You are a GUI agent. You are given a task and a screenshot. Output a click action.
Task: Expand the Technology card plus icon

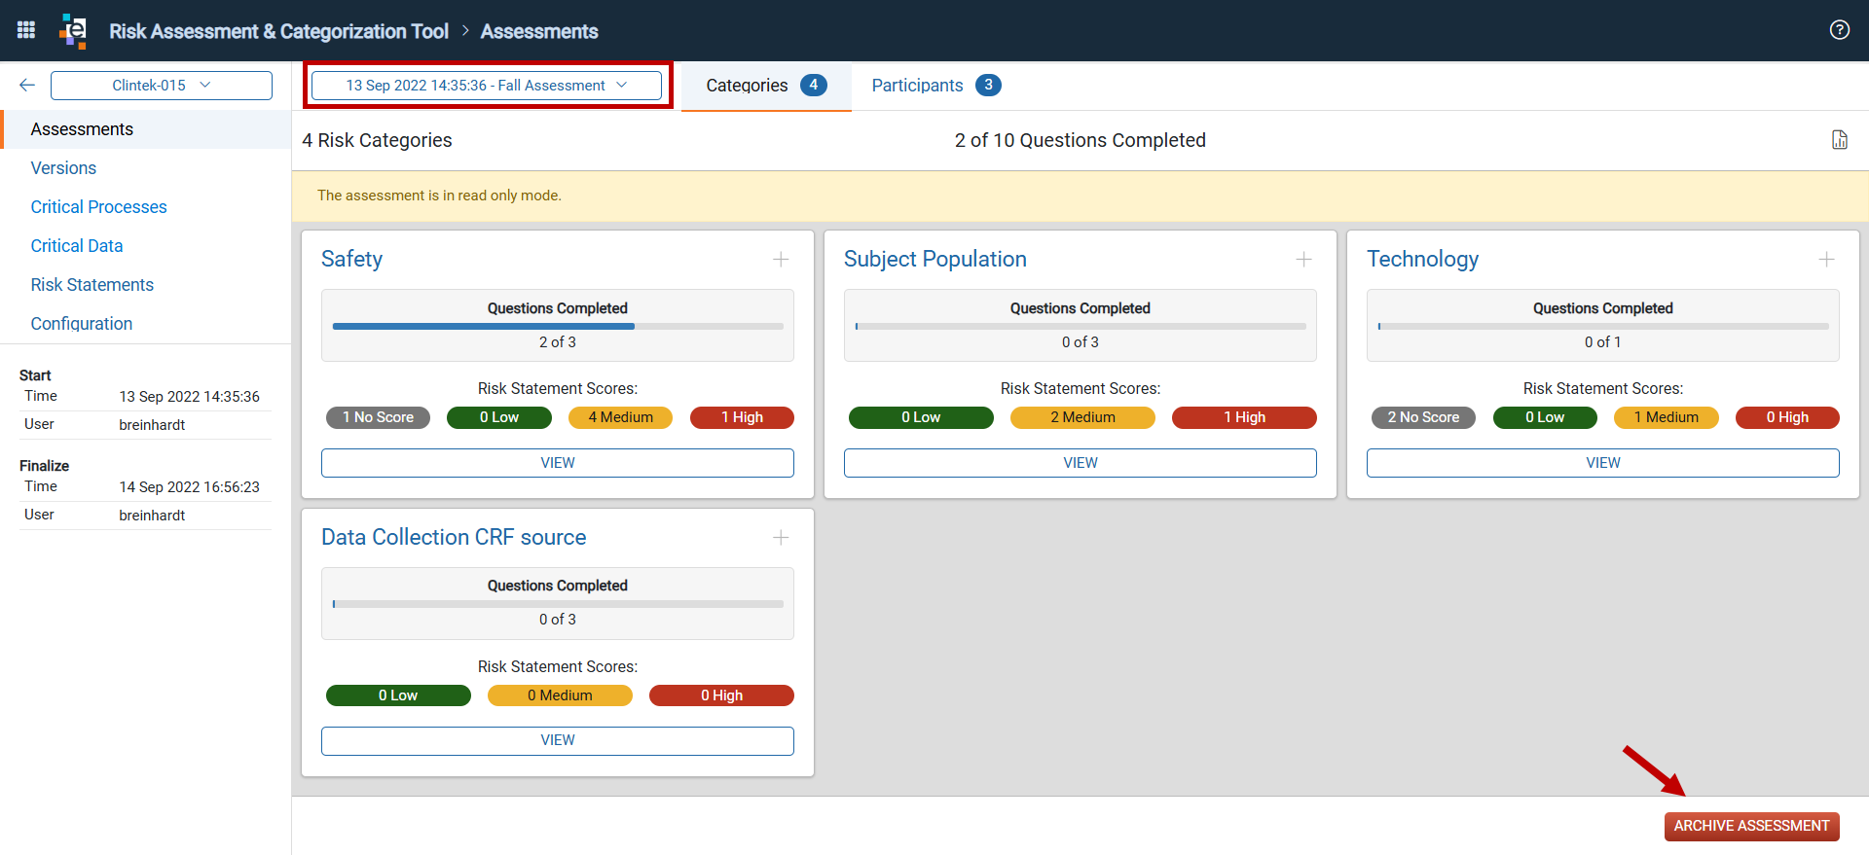(x=1826, y=259)
